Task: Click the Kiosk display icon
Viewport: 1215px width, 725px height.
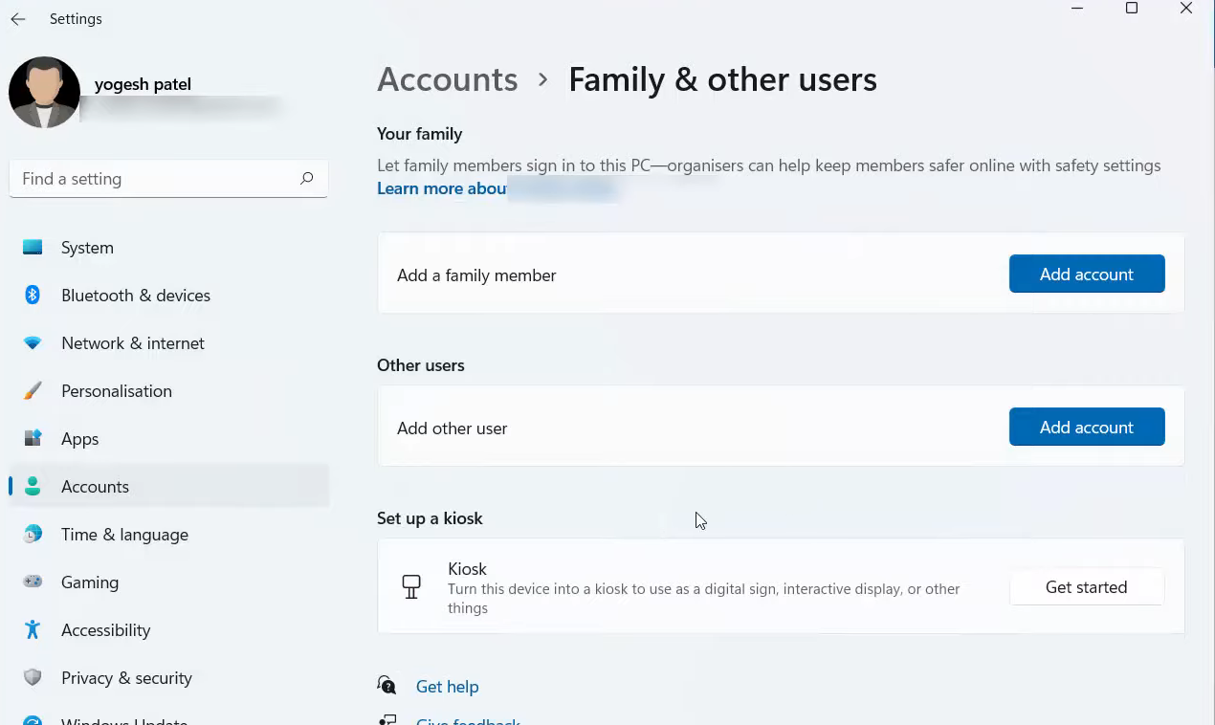Action: pyautogui.click(x=411, y=587)
